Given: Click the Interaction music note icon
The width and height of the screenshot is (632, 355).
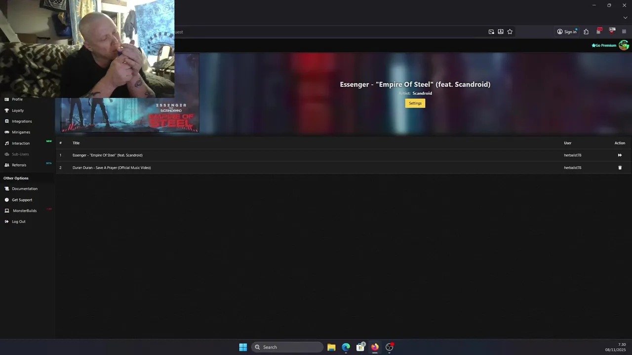Looking at the screenshot, I should (x=7, y=143).
